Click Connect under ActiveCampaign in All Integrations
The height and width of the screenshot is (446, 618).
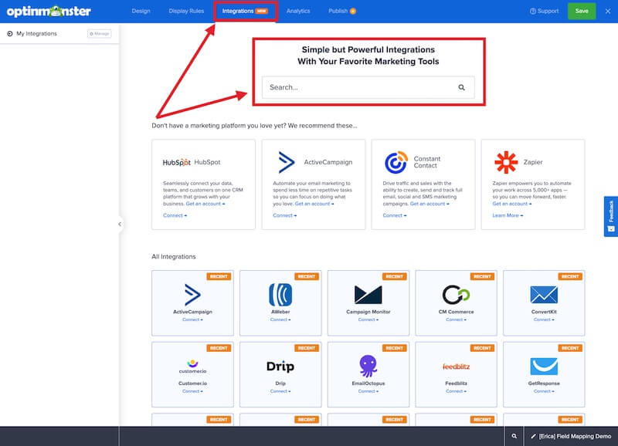192,319
